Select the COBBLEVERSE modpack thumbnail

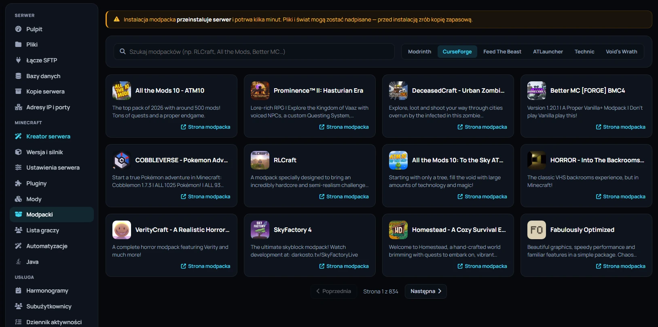point(122,160)
